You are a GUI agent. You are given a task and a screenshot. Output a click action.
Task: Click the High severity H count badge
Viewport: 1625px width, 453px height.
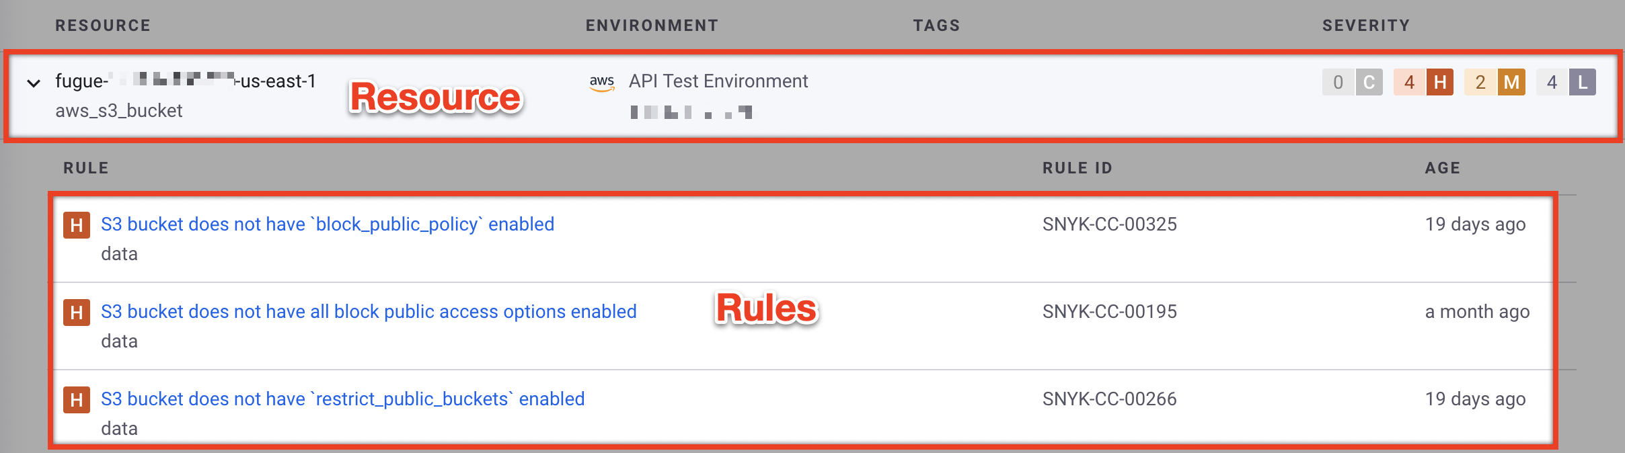click(1439, 83)
